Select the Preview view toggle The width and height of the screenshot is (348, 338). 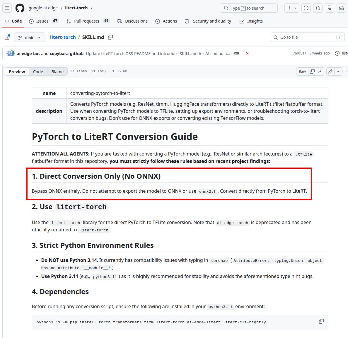(17, 72)
